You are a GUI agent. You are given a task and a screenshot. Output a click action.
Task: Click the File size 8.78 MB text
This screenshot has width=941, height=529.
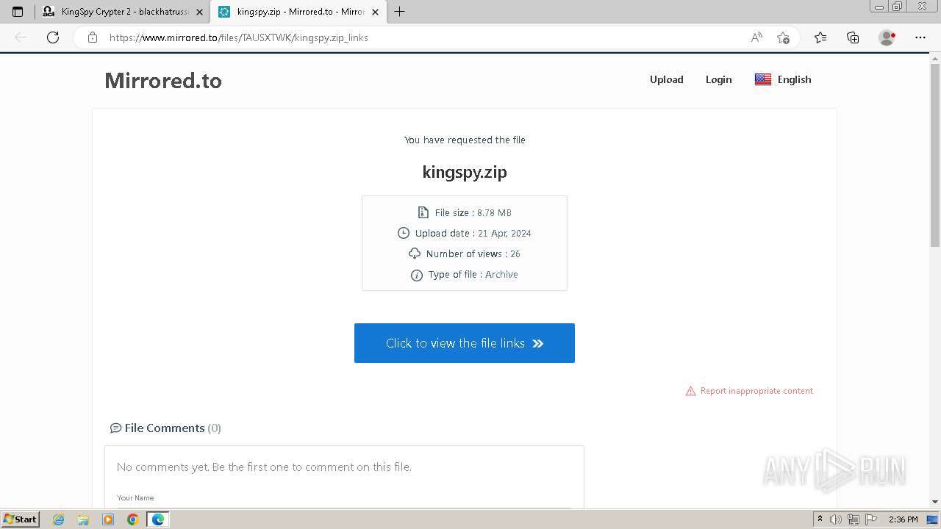(x=473, y=212)
